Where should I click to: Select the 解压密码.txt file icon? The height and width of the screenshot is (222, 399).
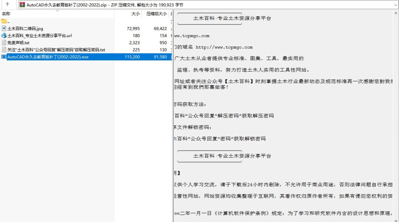click(4, 50)
